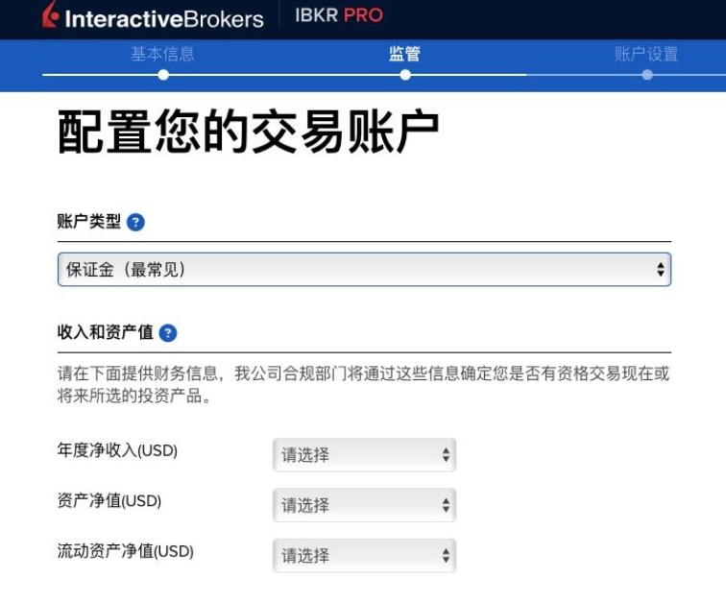This screenshot has height=603, width=726.
Task: Click the 资产净值(USD) label
Action: 109,500
